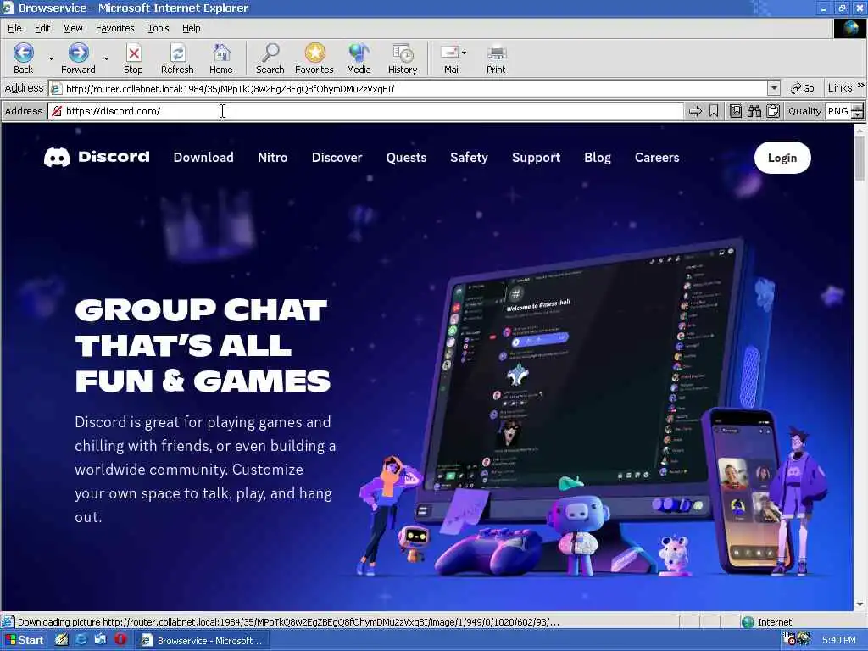Open the Browservice bookmarks list icon
Viewport: 868px width, 651px height.
pos(736,111)
